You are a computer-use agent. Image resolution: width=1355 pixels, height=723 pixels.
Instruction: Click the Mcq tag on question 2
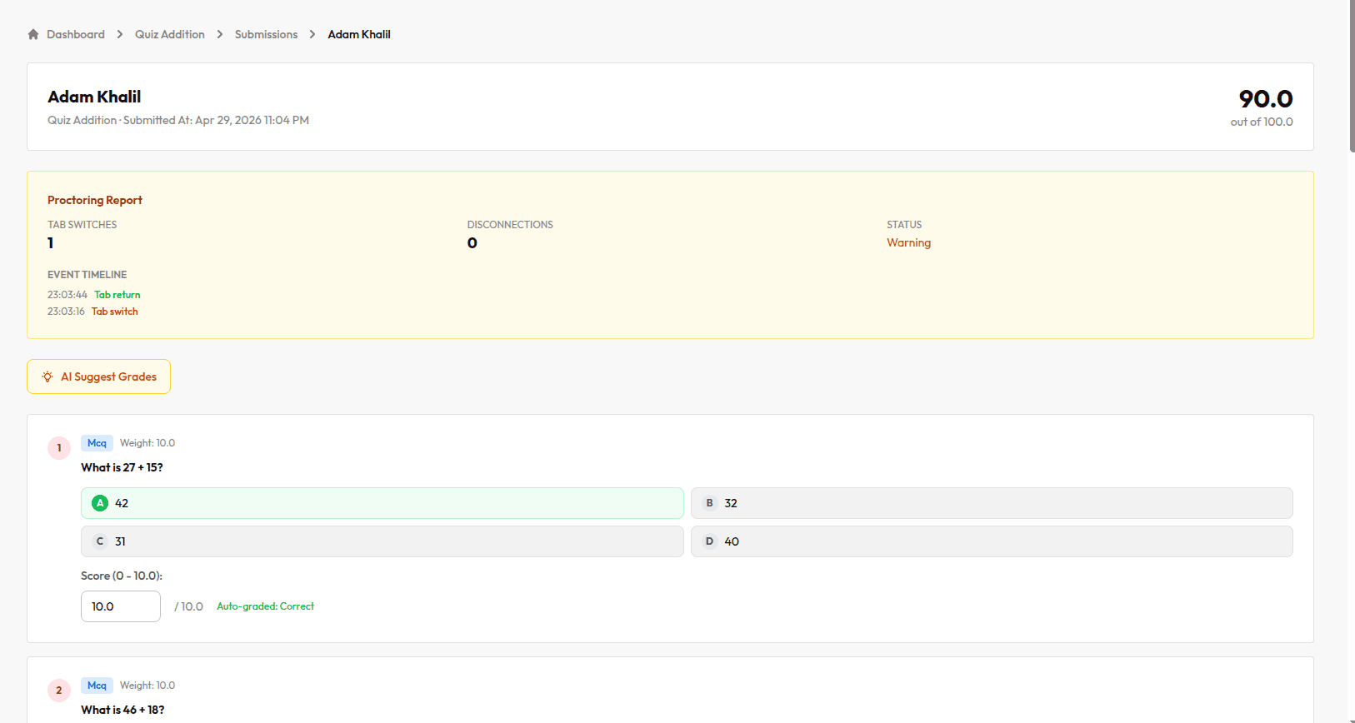97,686
